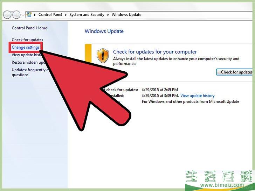Click 'Always install the latest updates' description
This screenshot has width=255, height=191.
pyautogui.click(x=176, y=61)
